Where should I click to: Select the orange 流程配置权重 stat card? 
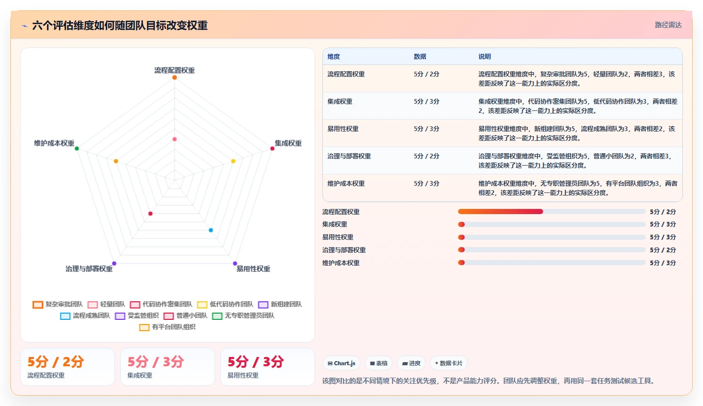68,367
